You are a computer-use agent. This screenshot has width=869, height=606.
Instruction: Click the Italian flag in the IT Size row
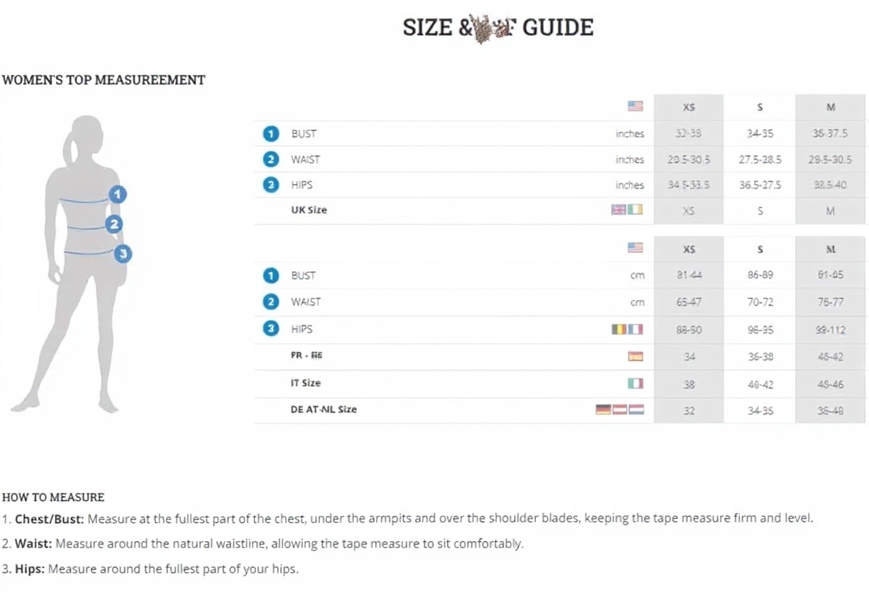click(x=635, y=383)
